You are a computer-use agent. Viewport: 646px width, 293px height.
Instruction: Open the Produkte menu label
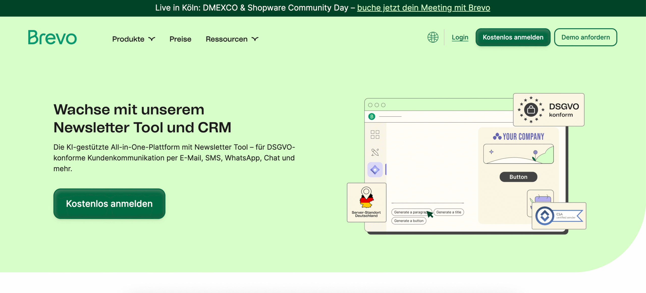tap(128, 39)
